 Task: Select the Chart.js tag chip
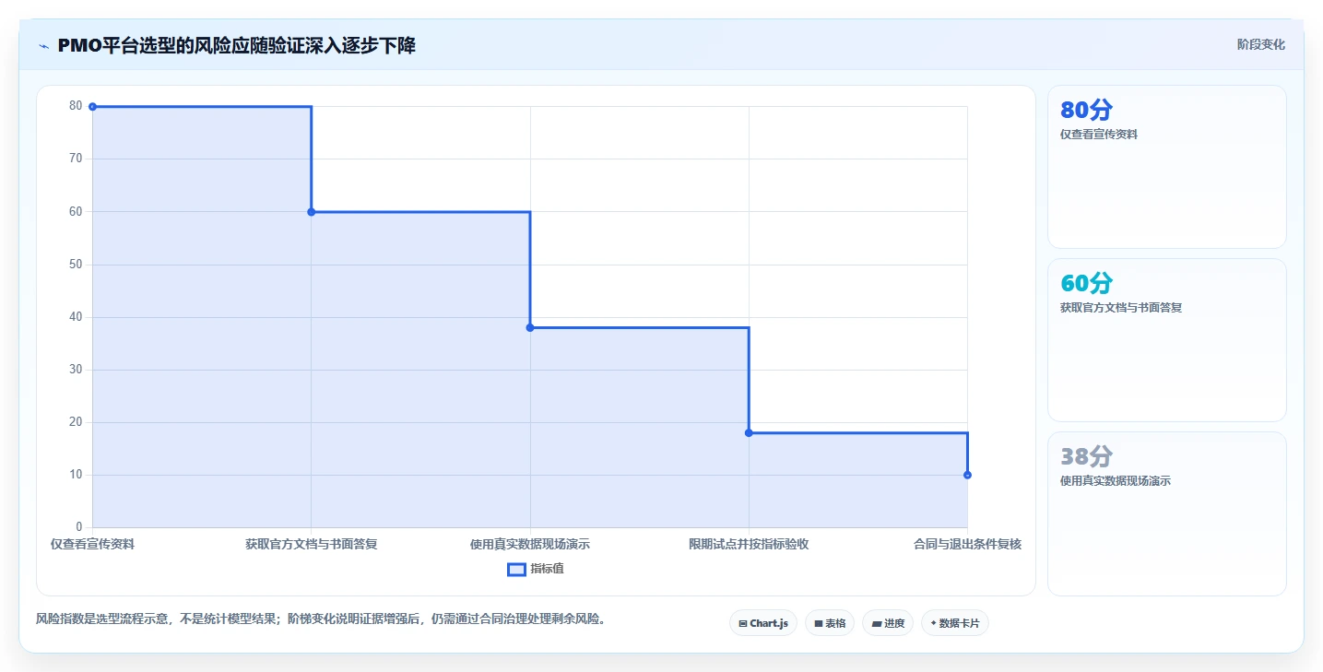pyautogui.click(x=762, y=623)
